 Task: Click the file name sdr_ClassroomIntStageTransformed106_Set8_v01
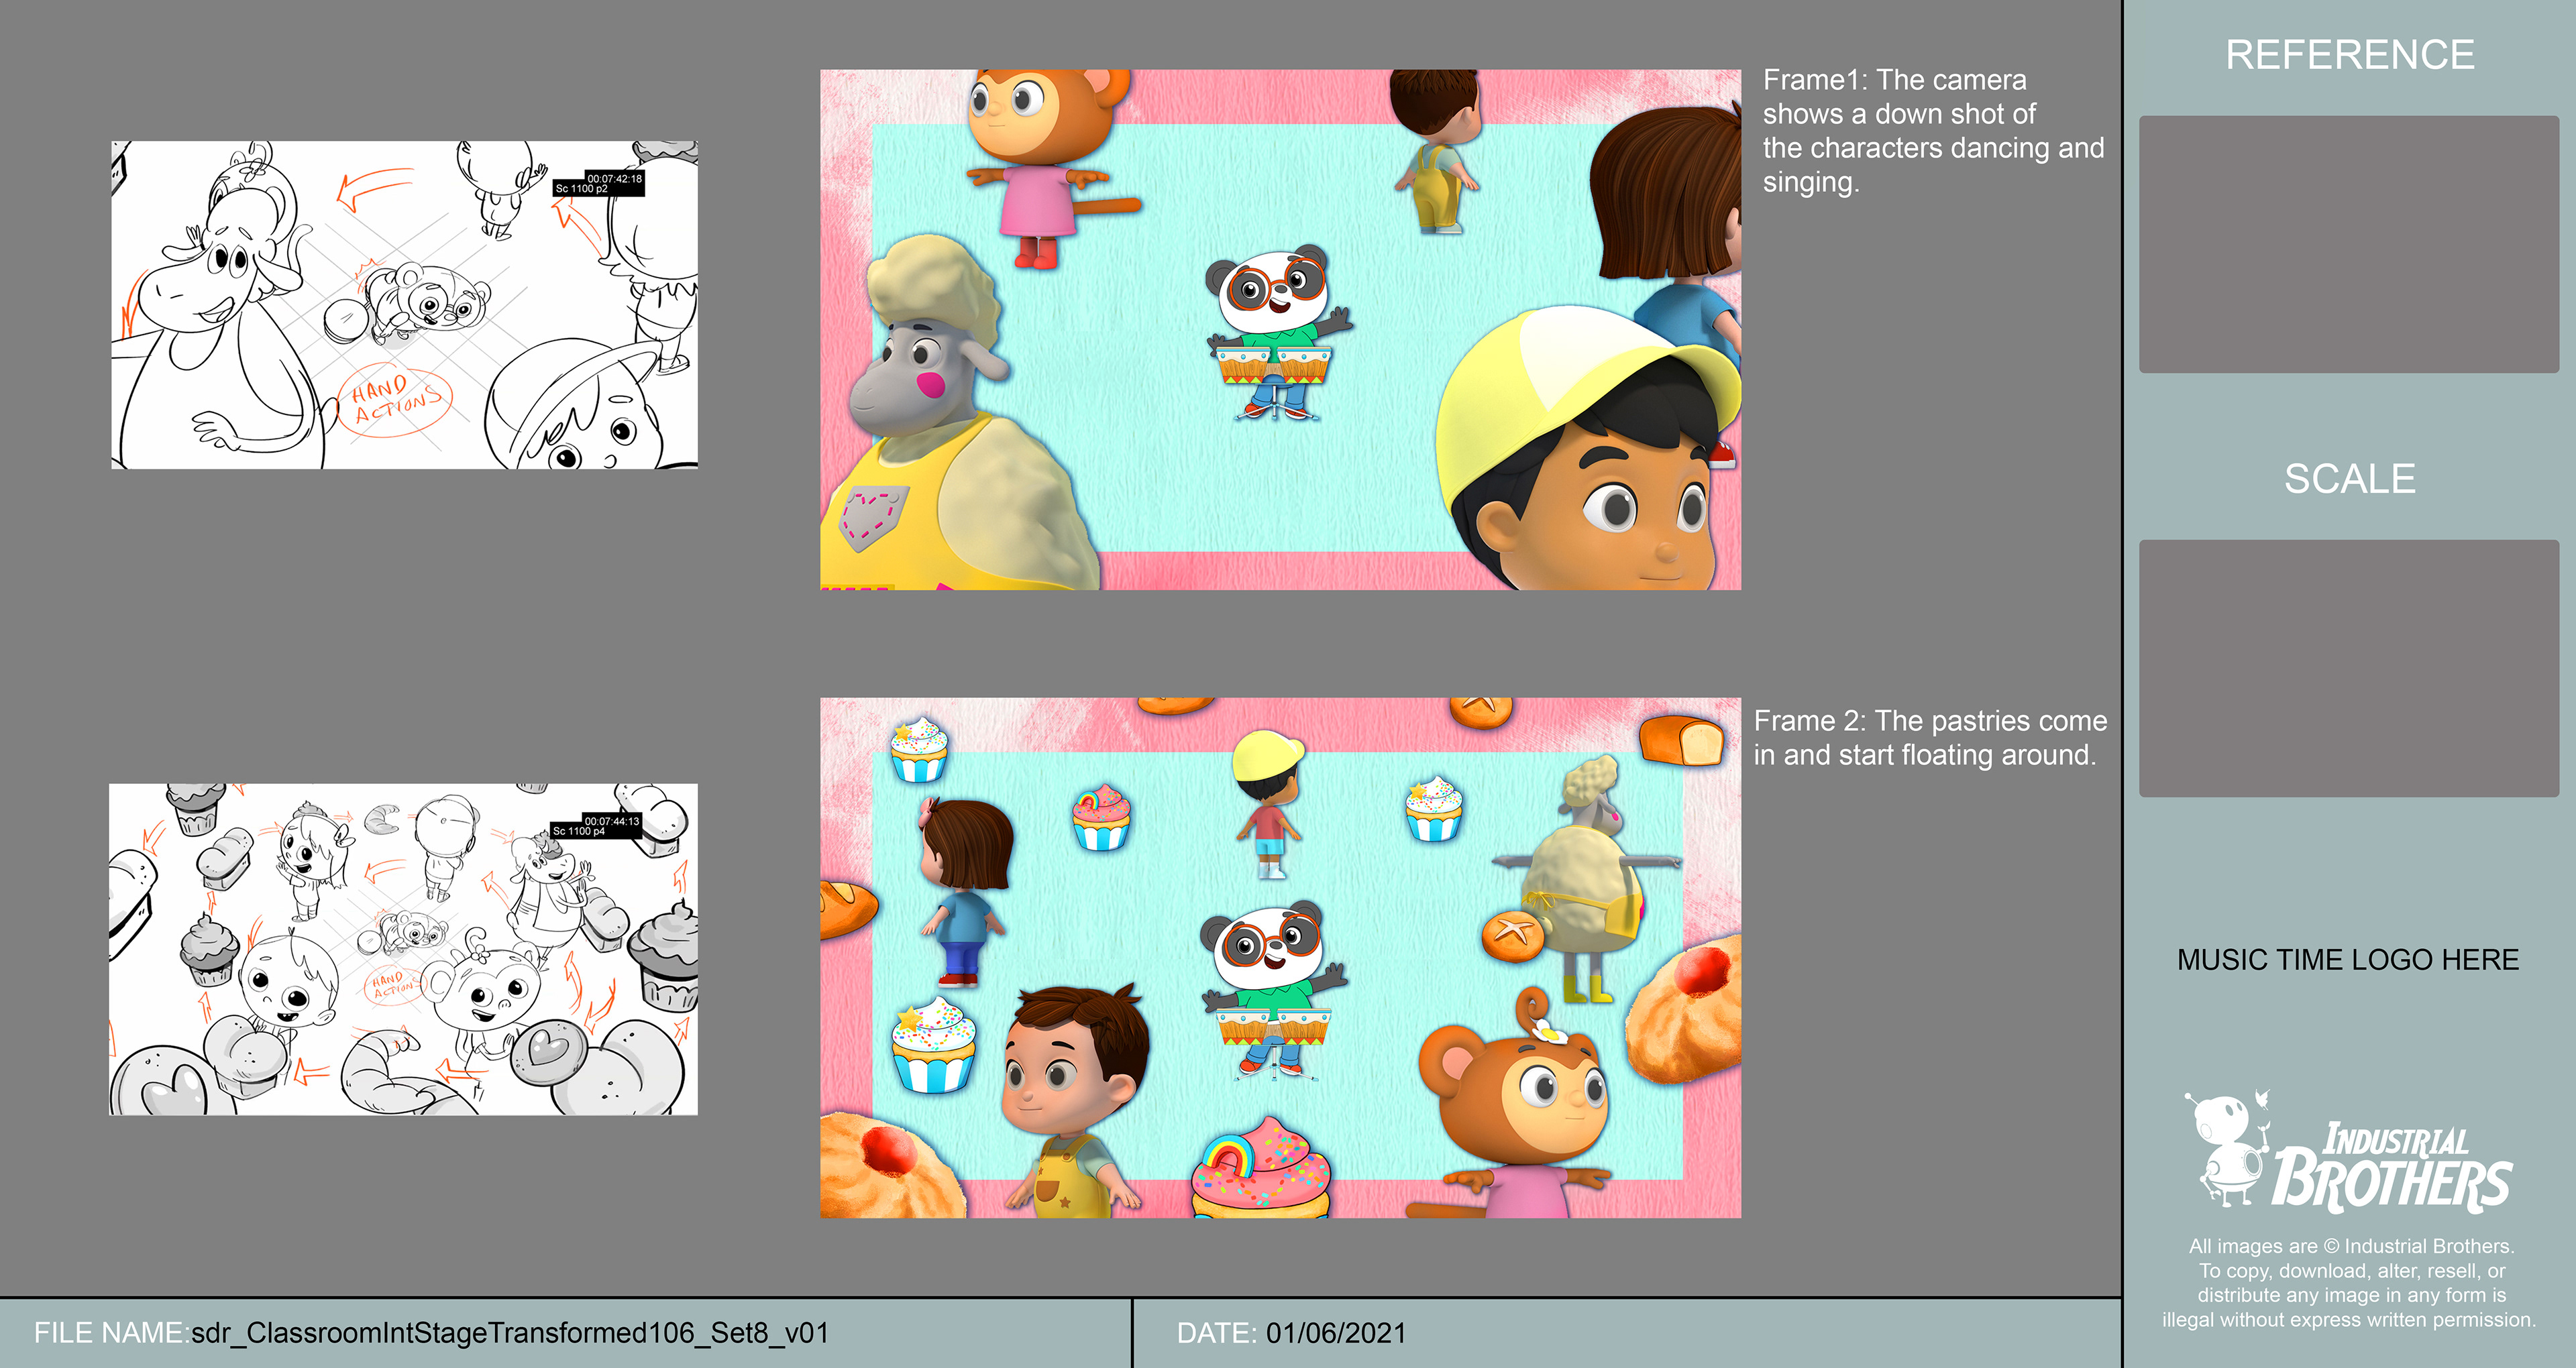[x=510, y=1333]
